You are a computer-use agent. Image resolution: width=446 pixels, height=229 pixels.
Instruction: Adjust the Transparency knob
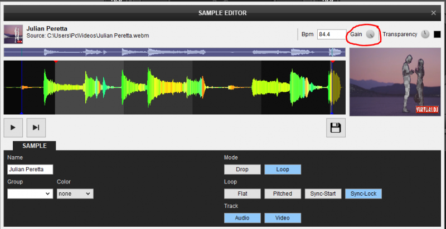point(425,34)
